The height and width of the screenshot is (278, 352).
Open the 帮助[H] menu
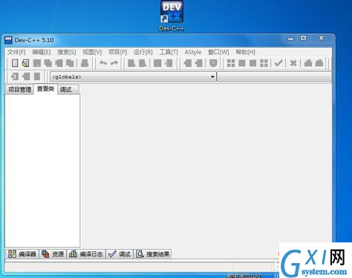(245, 52)
